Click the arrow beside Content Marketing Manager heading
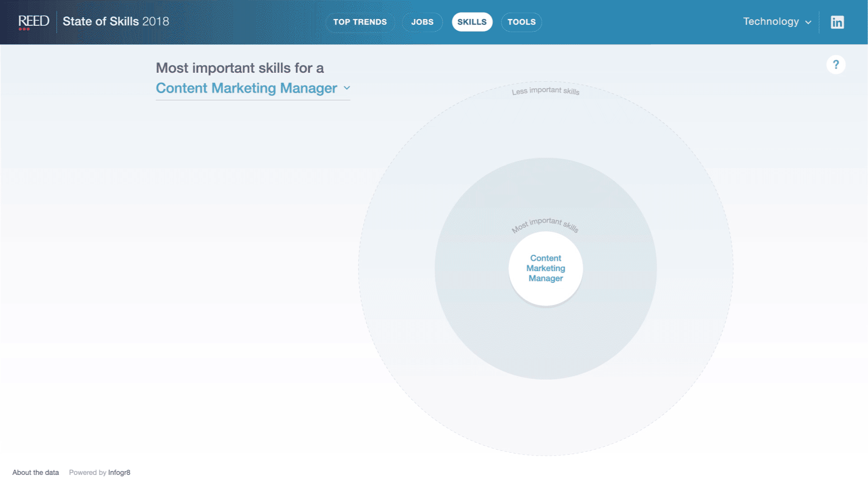 347,88
